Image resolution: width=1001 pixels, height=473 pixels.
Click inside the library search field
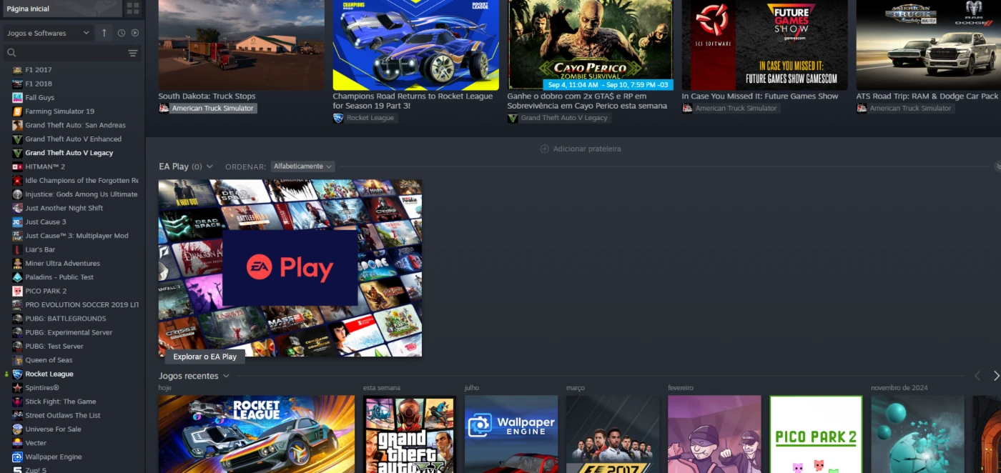71,53
